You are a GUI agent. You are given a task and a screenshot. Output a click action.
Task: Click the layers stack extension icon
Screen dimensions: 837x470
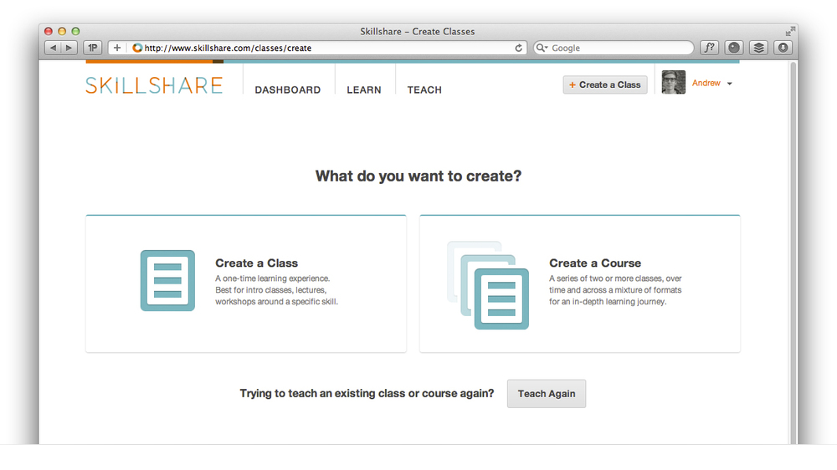coord(758,49)
